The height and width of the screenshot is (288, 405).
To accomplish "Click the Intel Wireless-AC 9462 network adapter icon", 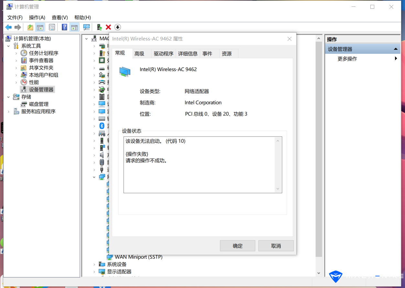I will coord(125,72).
